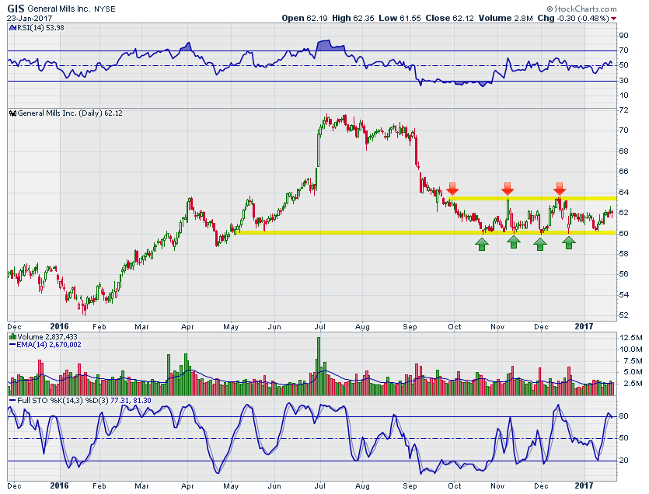Click the red down-triangle change indicator

[613, 19]
